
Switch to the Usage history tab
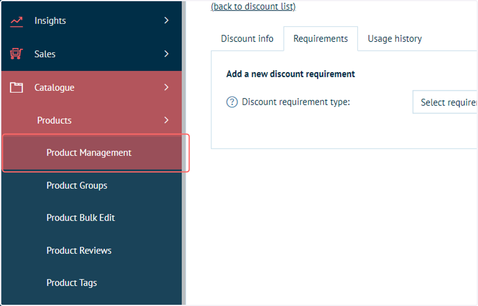pos(395,39)
